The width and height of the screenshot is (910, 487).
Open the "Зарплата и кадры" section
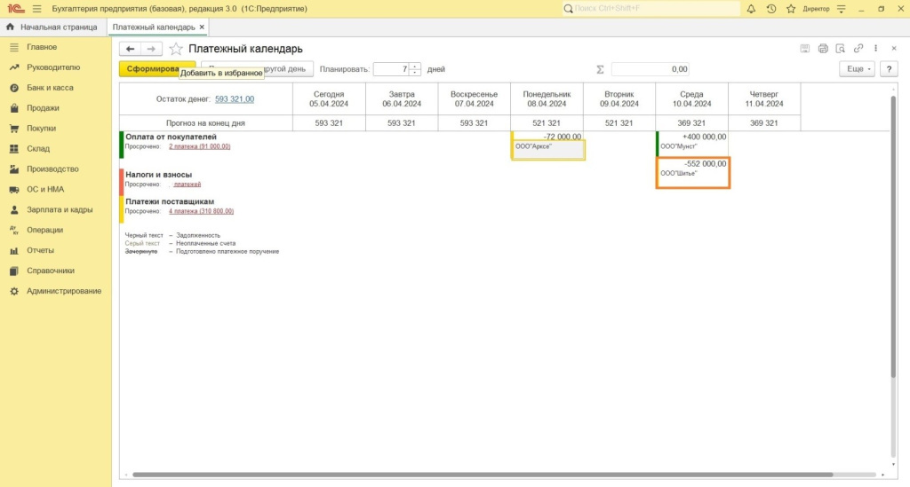click(60, 209)
